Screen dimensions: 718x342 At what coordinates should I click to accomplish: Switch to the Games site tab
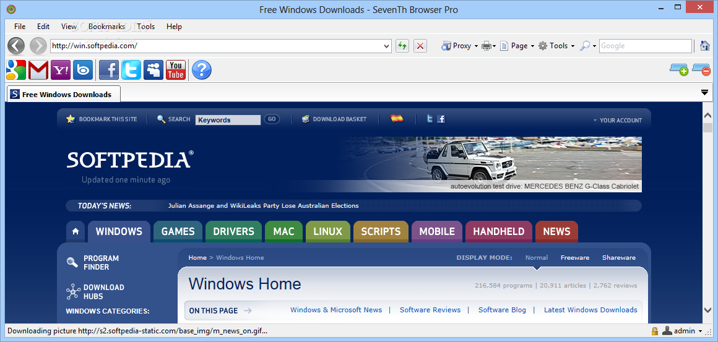click(x=178, y=231)
